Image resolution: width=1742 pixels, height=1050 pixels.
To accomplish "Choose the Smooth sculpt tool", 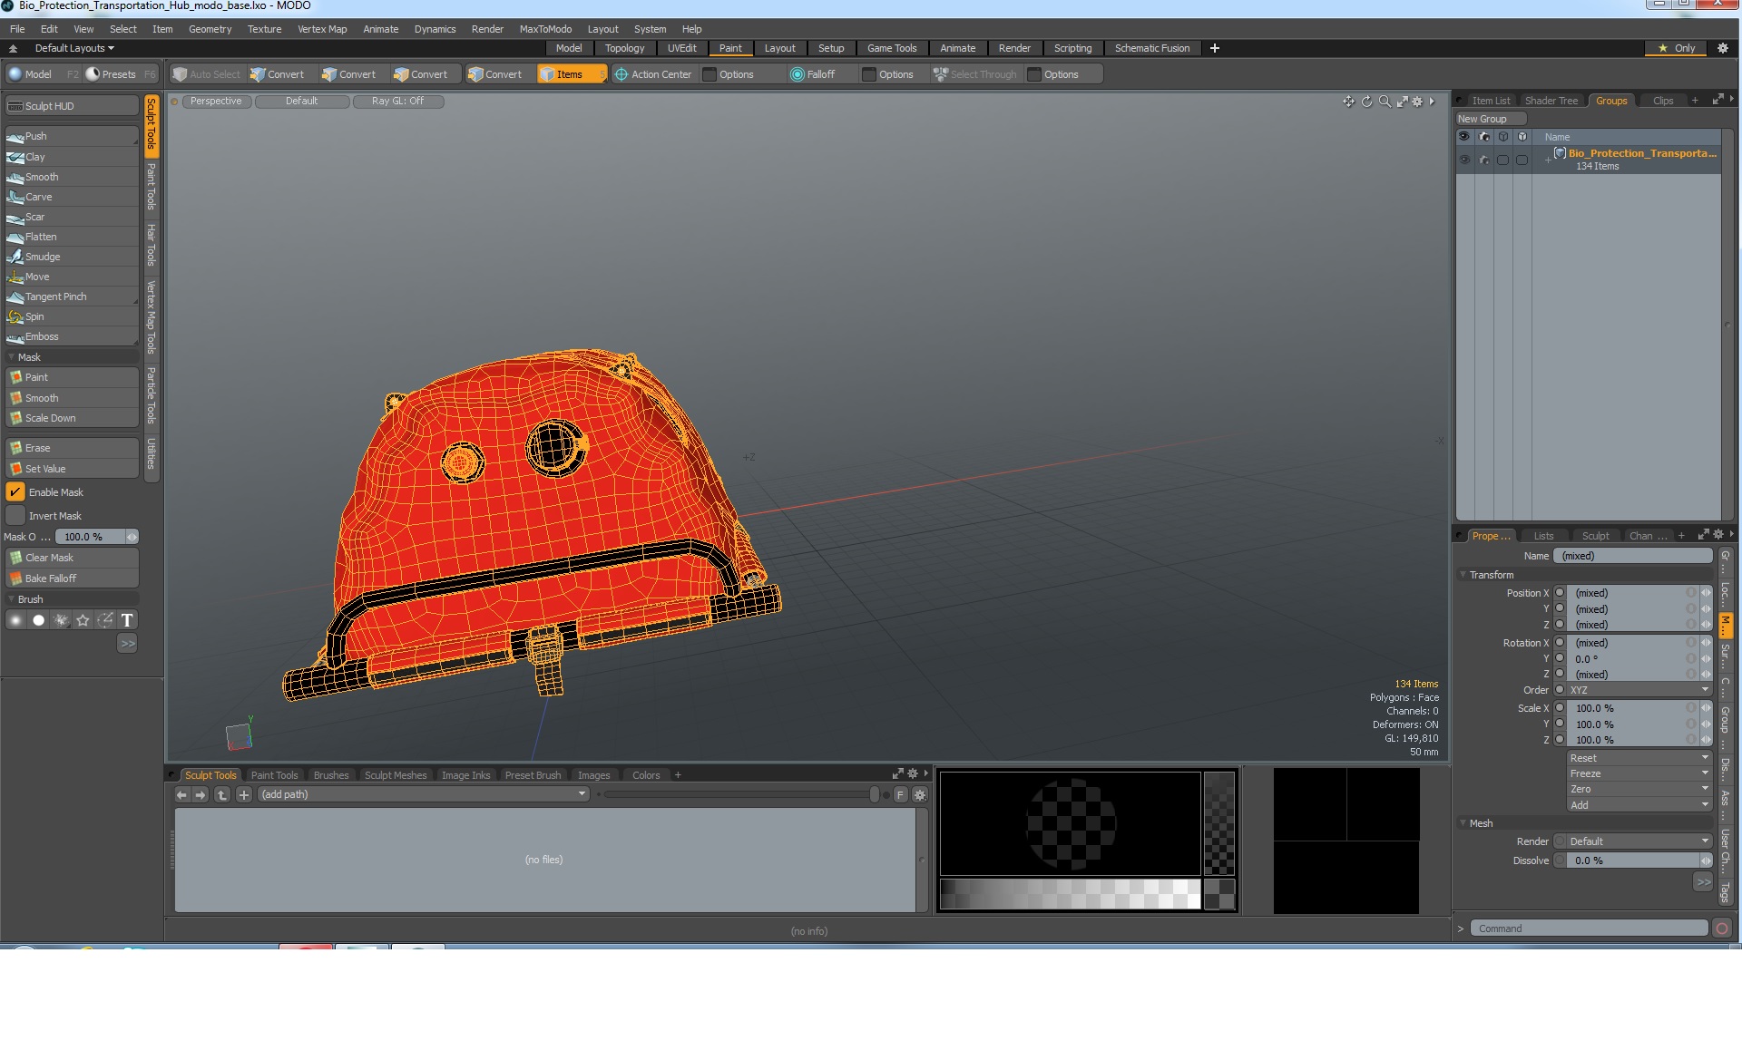I will pyautogui.click(x=72, y=177).
